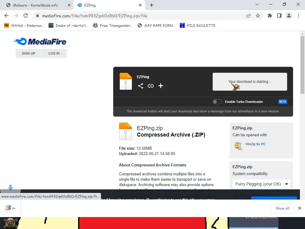
Task: Open the Index of ~dartz bookmark
Action: point(68,26)
